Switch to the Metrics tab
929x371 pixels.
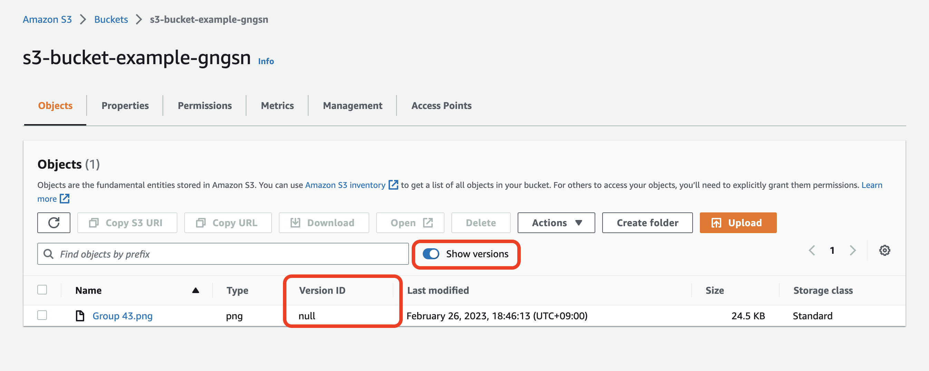point(277,106)
